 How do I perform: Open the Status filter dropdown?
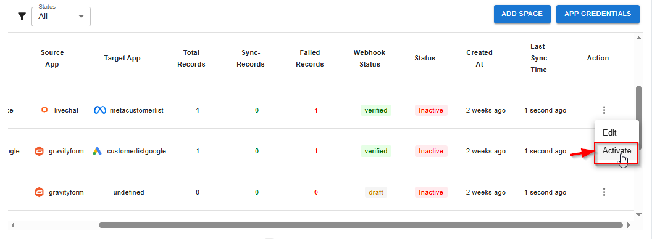61,17
